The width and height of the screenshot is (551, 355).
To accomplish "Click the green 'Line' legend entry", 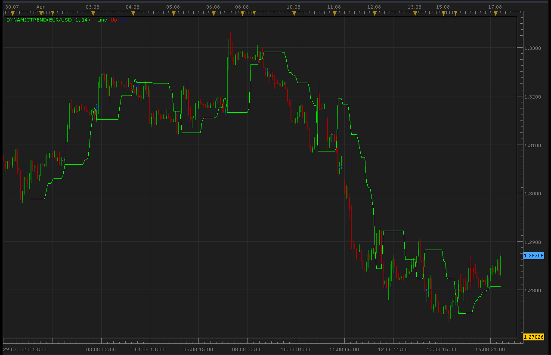I will coord(102,20).
